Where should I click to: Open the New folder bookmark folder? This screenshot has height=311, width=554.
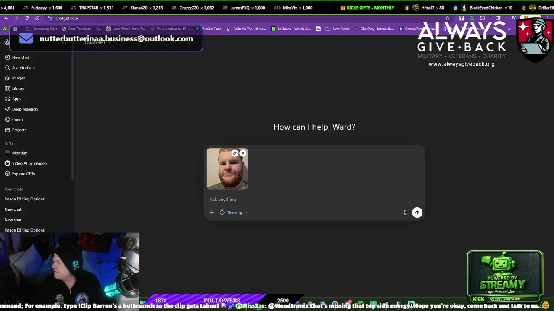pyautogui.click(x=337, y=29)
